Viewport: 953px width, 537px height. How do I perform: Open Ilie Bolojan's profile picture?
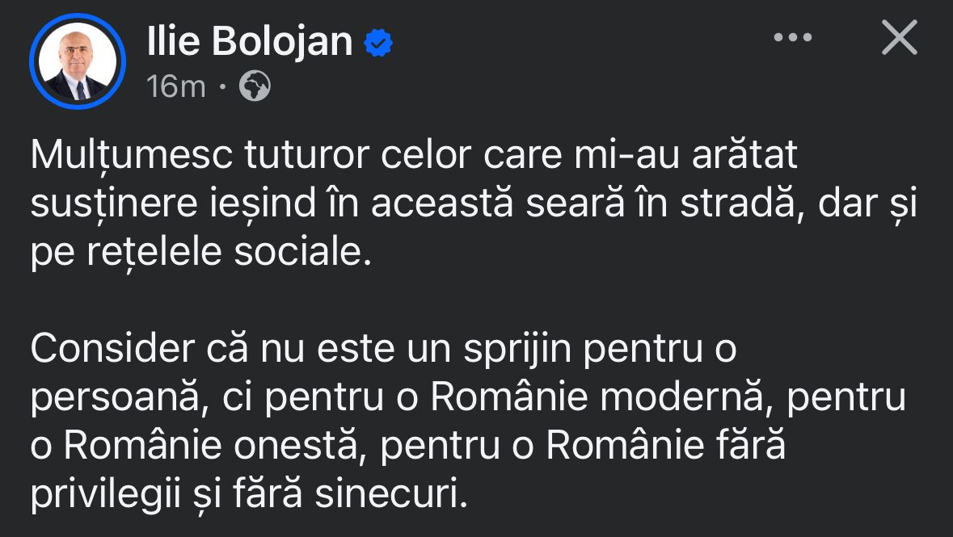78,62
